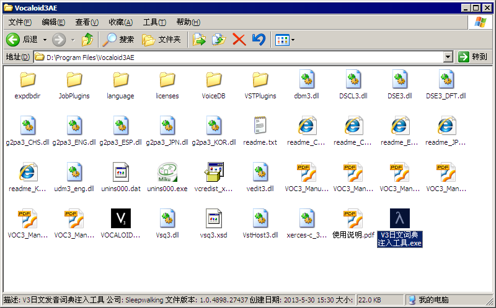Select the readme.txt notepad file
496x308 pixels.
tap(260, 131)
